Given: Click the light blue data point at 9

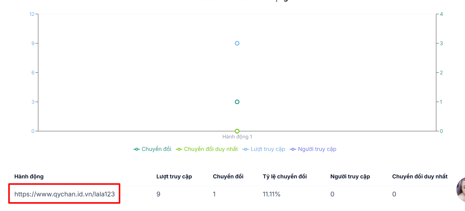Looking at the screenshot, I should tap(237, 43).
